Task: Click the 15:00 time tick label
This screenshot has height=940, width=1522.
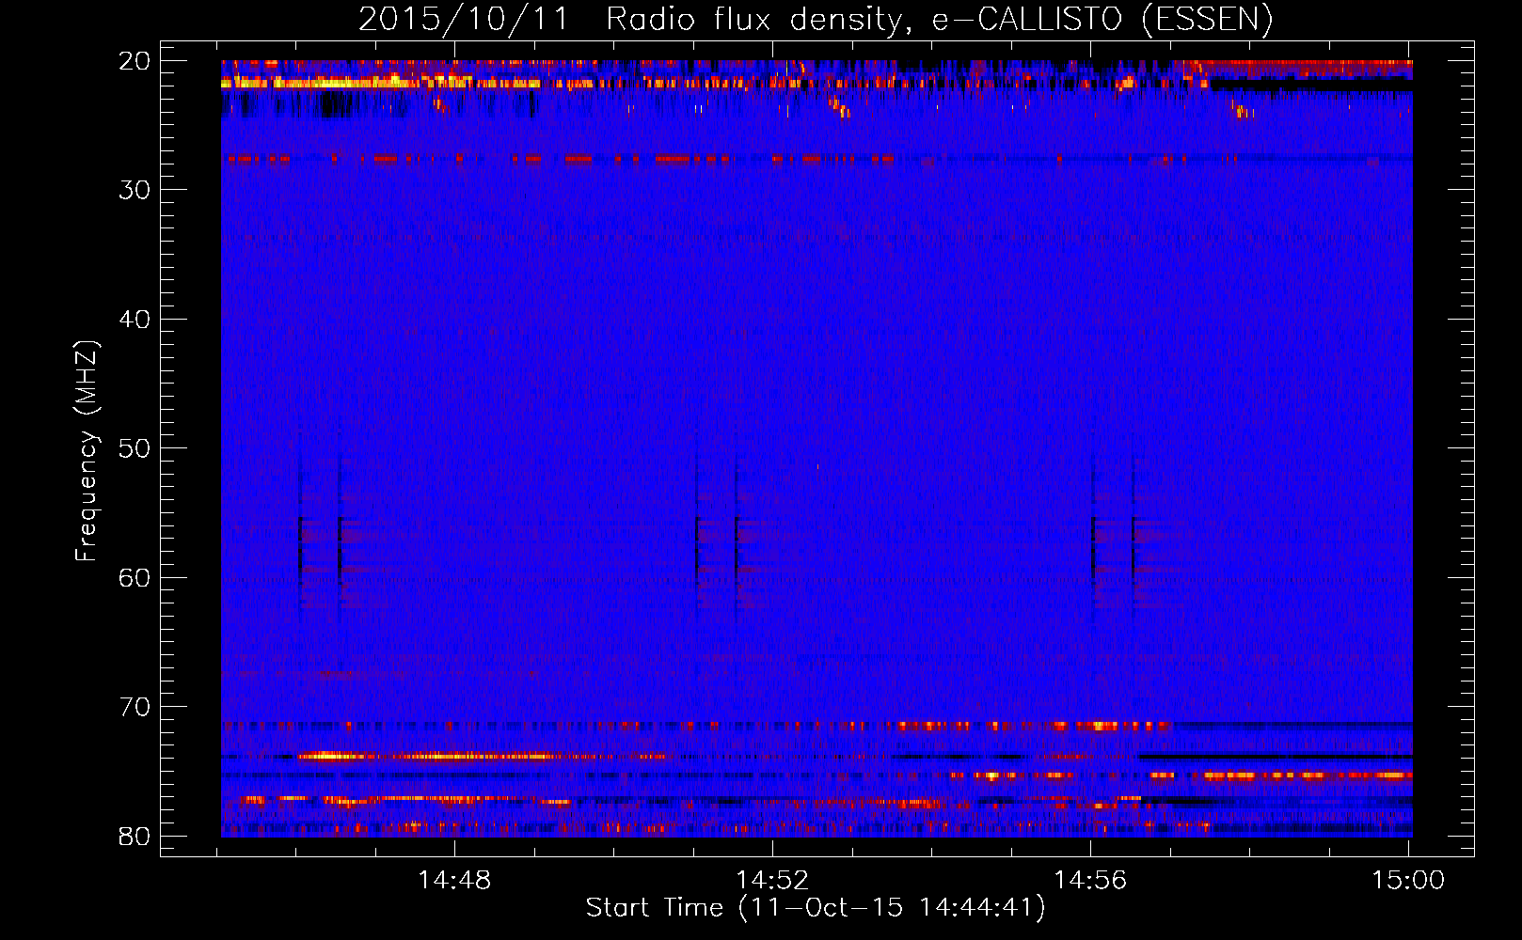Action: tap(1408, 881)
